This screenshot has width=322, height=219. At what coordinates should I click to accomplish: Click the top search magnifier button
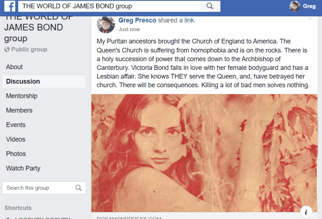pos(209,6)
